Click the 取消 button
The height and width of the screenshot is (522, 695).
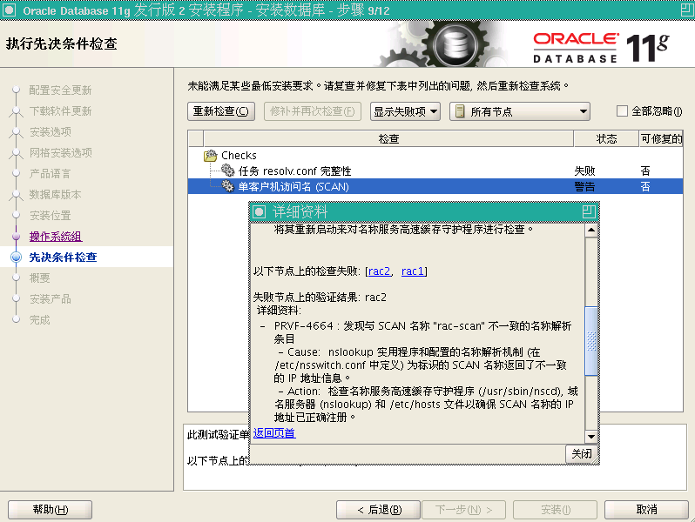coord(646,510)
